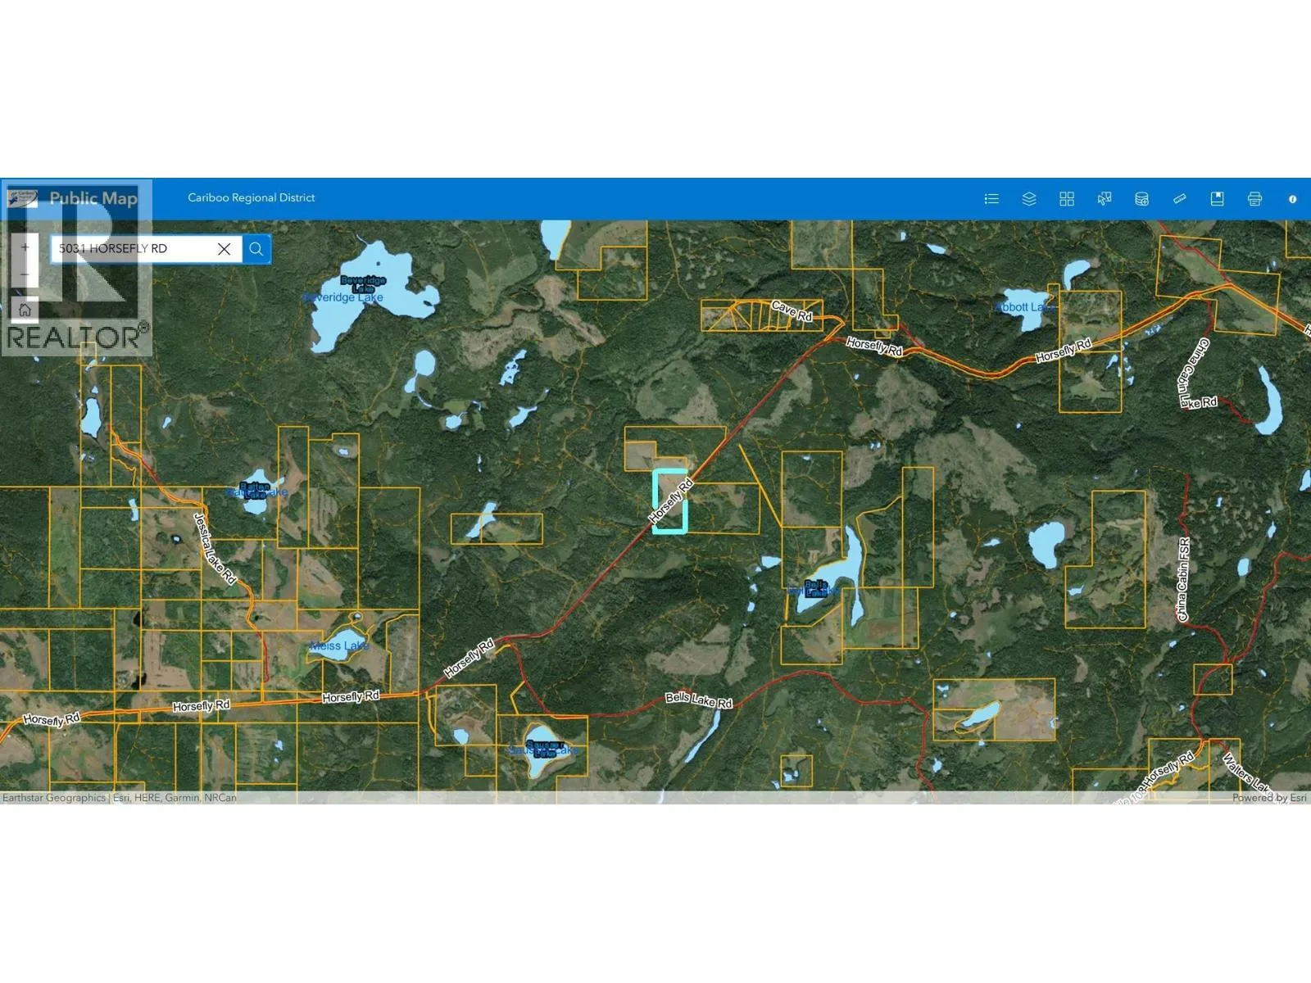This screenshot has width=1311, height=983.
Task: Open the Print widget
Action: (x=1254, y=198)
